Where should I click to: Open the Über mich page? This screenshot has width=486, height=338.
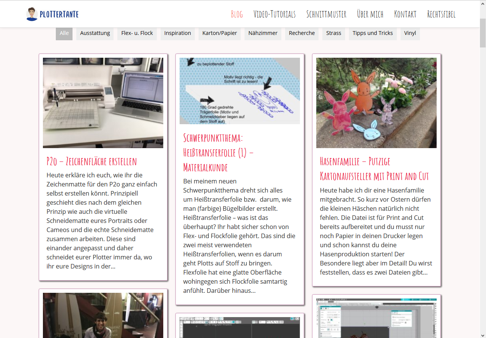coord(370,14)
